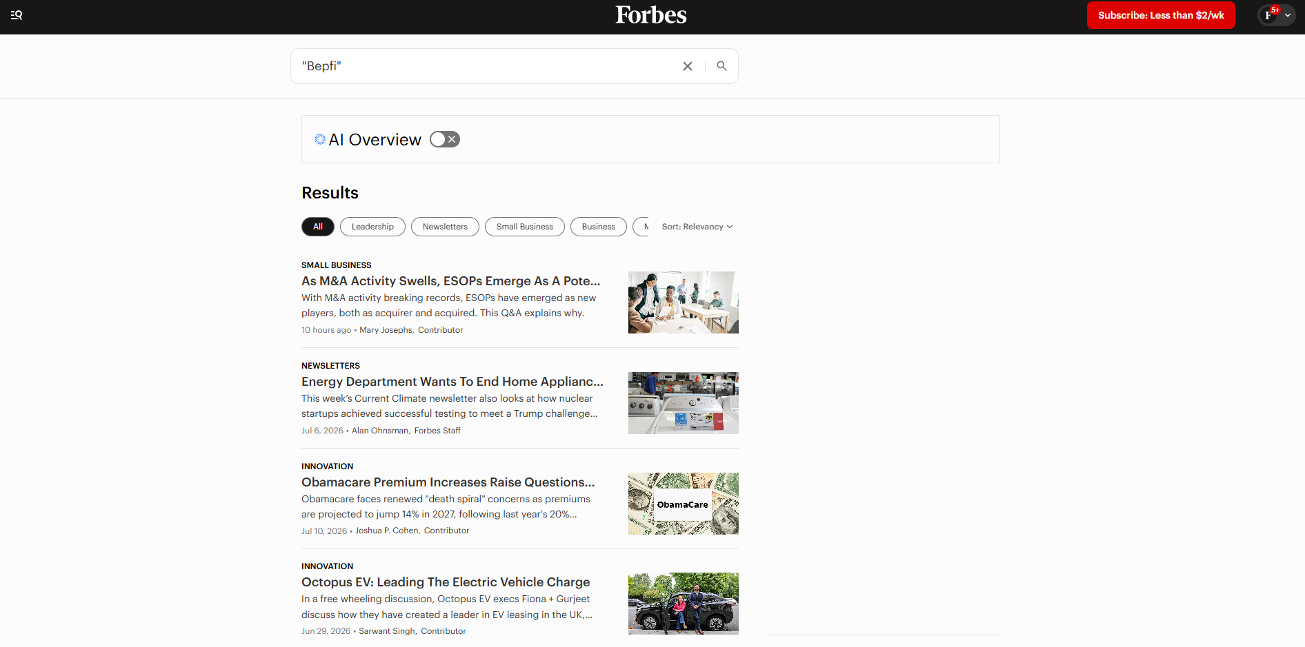The width and height of the screenshot is (1305, 647).
Task: Click the "Jul 6, 2026" date
Action: pyautogui.click(x=322, y=431)
